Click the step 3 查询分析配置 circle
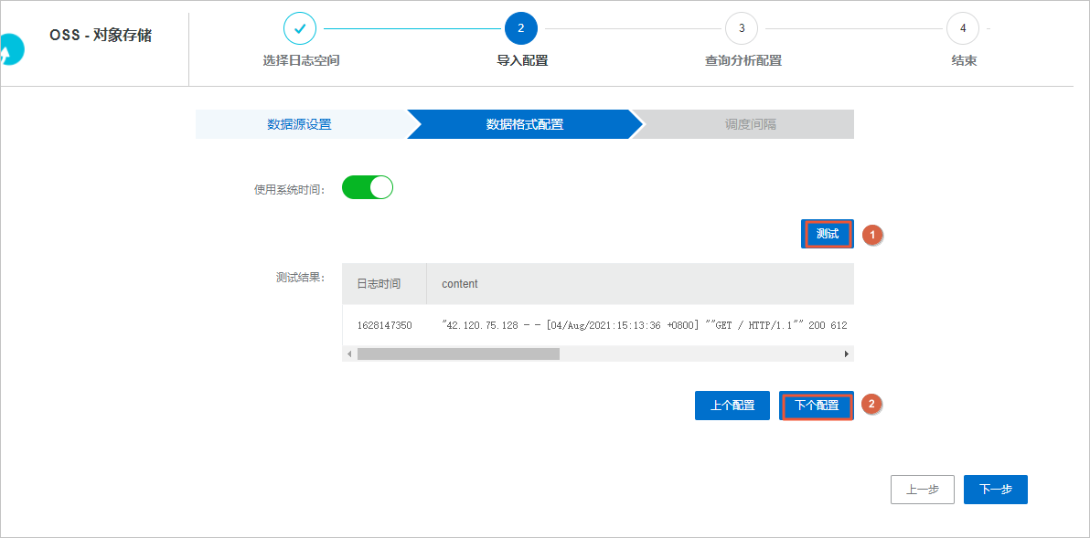This screenshot has height=538, width=1090. 742,28
